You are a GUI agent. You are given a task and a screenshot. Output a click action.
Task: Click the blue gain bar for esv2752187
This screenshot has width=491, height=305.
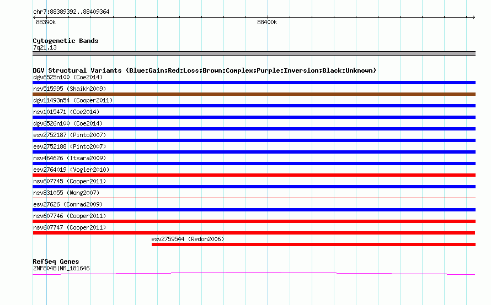tap(254, 140)
